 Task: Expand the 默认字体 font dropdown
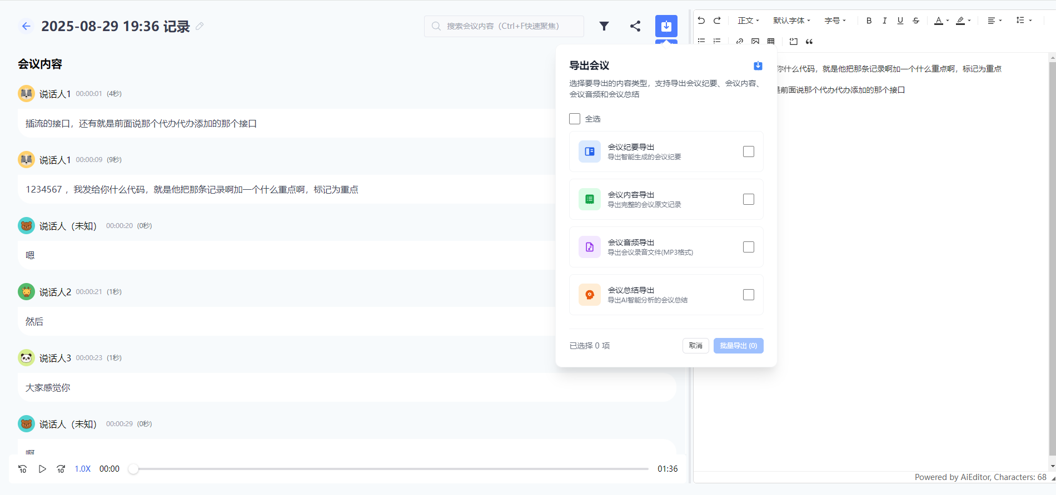pyautogui.click(x=791, y=21)
